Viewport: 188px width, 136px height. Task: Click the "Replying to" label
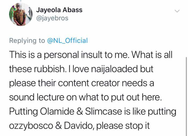27,41
